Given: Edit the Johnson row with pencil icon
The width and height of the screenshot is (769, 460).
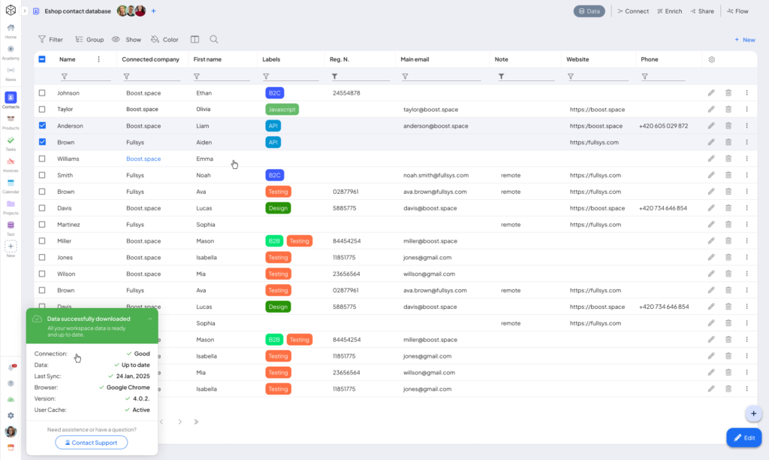Looking at the screenshot, I should [711, 93].
